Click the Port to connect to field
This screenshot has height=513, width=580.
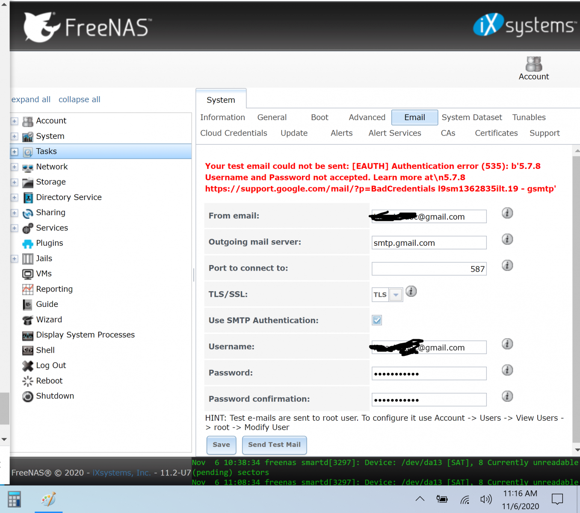click(x=429, y=269)
